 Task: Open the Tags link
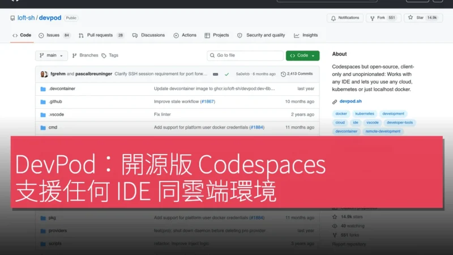(110, 56)
